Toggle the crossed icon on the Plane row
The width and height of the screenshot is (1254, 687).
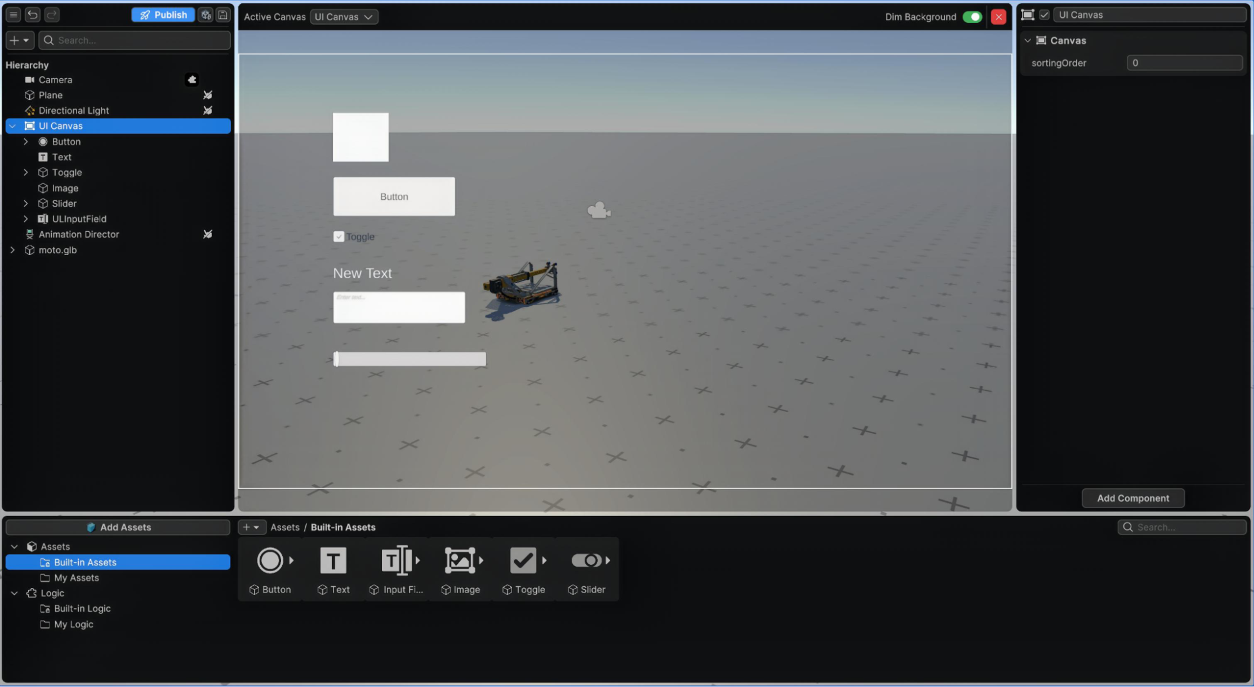click(x=208, y=95)
